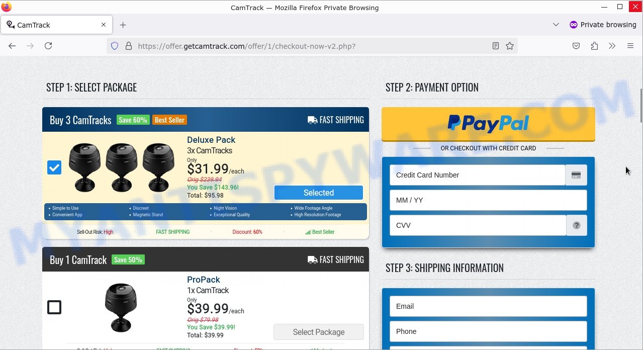Viewport: 643px width, 350px height.
Task: Show CVV help question mark
Action: click(577, 225)
